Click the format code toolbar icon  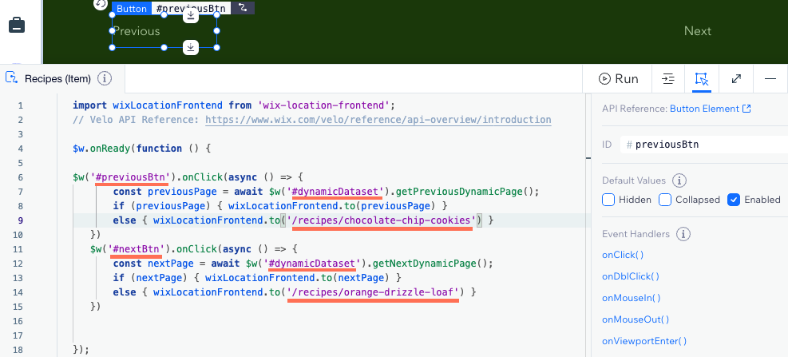point(667,79)
